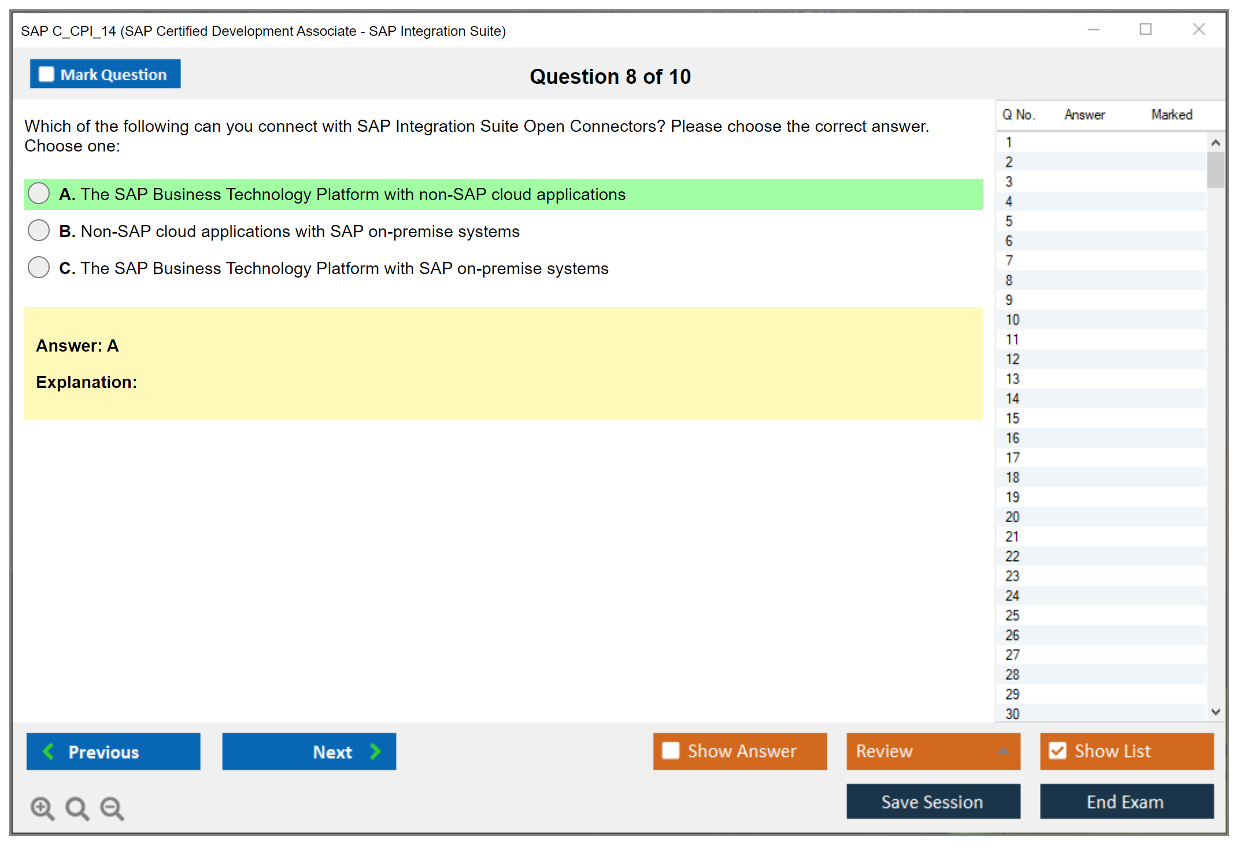The width and height of the screenshot is (1243, 850).
Task: Uncheck the Show List checkbox
Action: [1057, 751]
